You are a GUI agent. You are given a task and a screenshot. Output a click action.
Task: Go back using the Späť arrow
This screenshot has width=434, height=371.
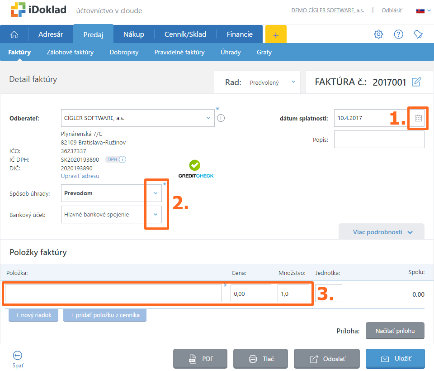tap(18, 356)
